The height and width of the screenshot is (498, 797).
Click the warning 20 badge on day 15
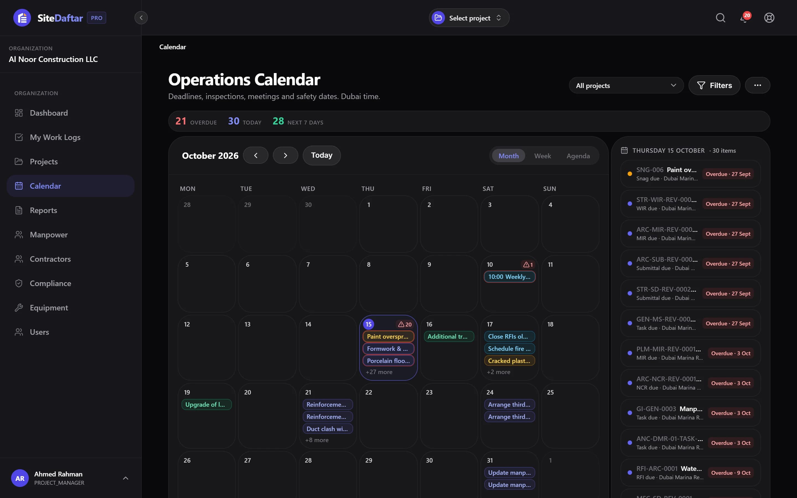[405, 325]
